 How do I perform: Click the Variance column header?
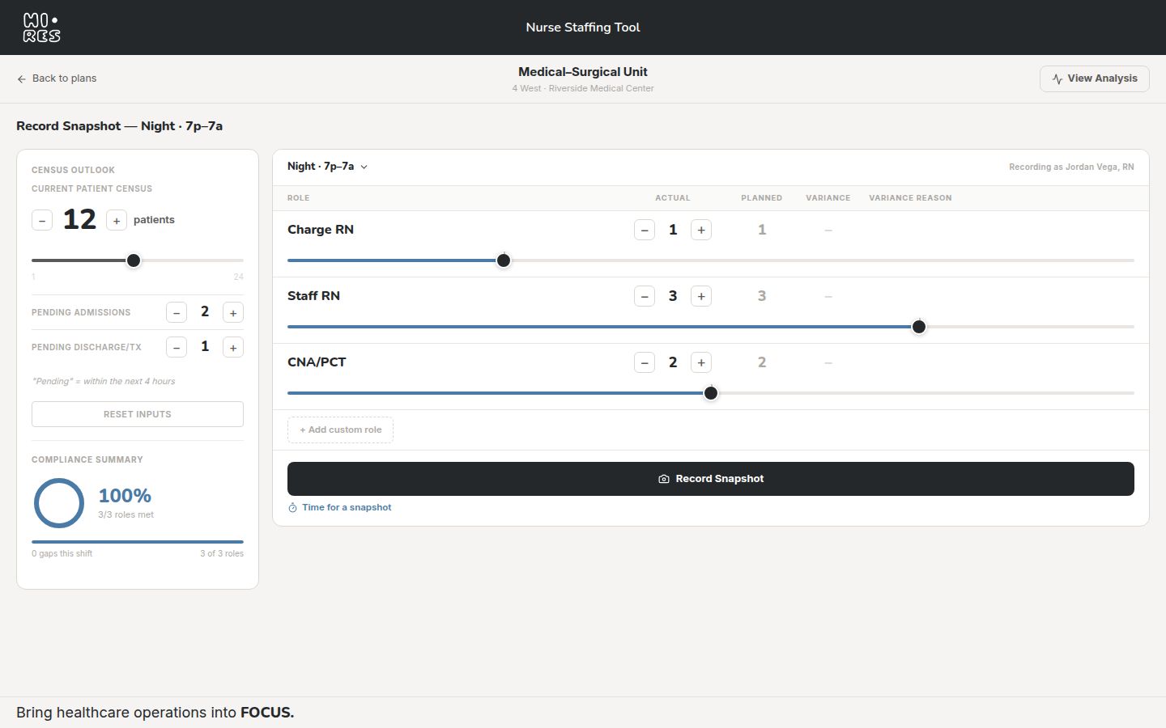coord(828,197)
